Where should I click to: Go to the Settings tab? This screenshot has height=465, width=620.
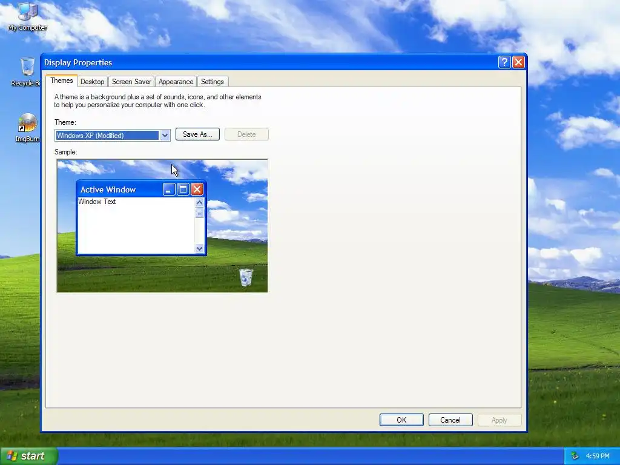coord(213,82)
